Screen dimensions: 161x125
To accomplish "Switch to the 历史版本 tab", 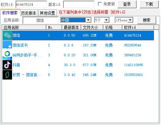I will tap(29, 13).
